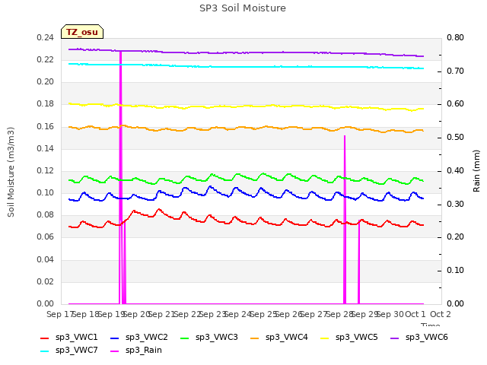Select the sp3_VWC4 legend entry
Viewport: 487px width, 365px height.
(x=279, y=337)
